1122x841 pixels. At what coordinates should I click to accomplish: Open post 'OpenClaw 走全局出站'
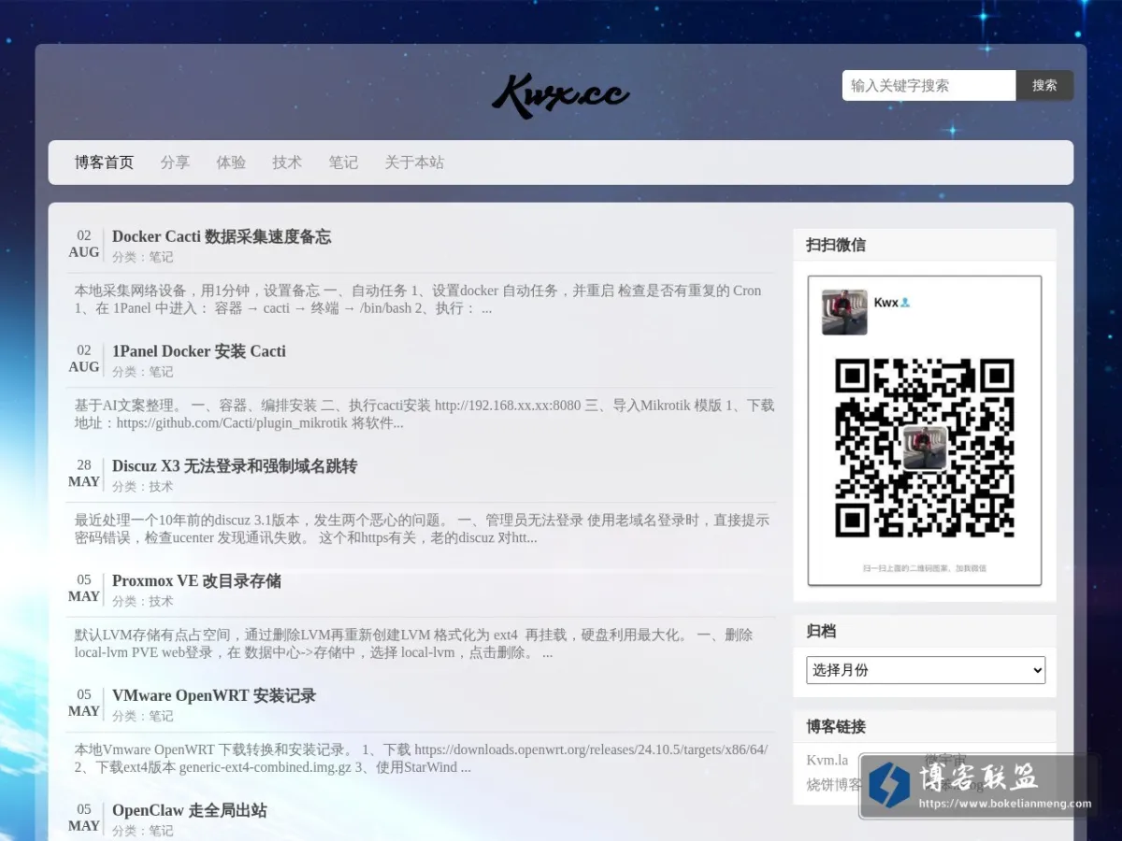(x=190, y=811)
